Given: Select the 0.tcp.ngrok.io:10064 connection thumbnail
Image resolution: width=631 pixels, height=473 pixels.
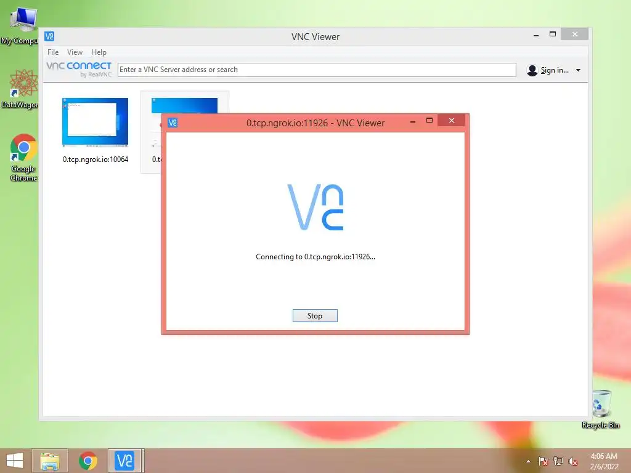Looking at the screenshot, I should [95, 122].
